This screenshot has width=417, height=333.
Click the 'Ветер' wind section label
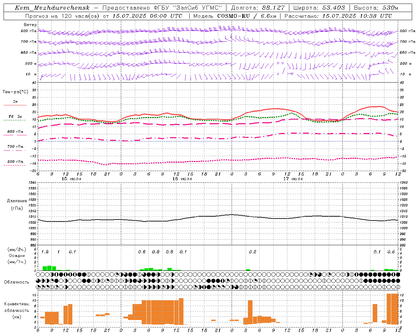[x=30, y=25]
